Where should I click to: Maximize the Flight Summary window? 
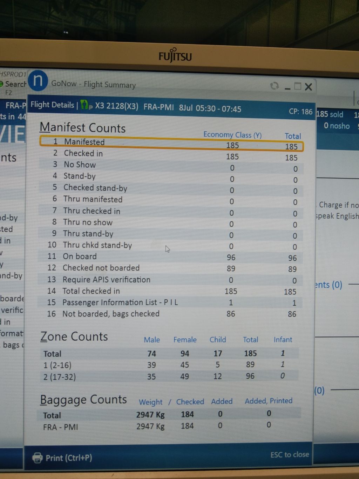[298, 86]
